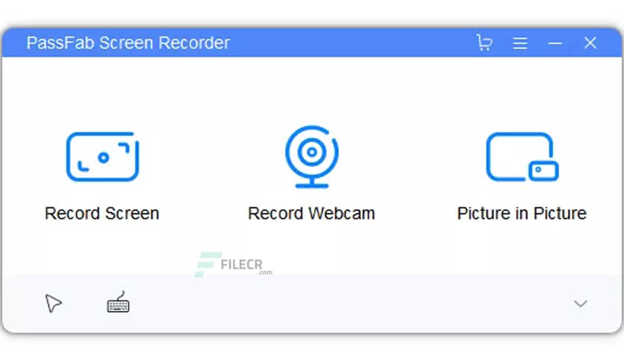
Task: Open the shopping cart purchase icon
Action: [484, 43]
